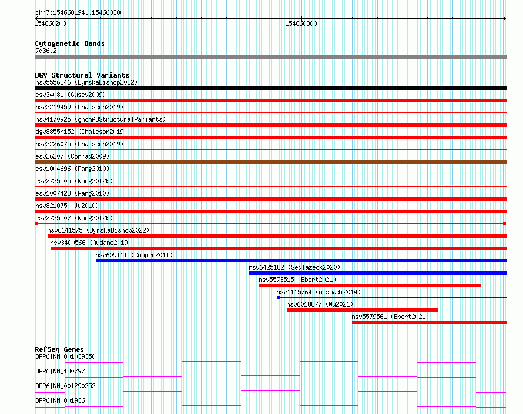Open esv1004696 (Pang2010) variant

72,169
